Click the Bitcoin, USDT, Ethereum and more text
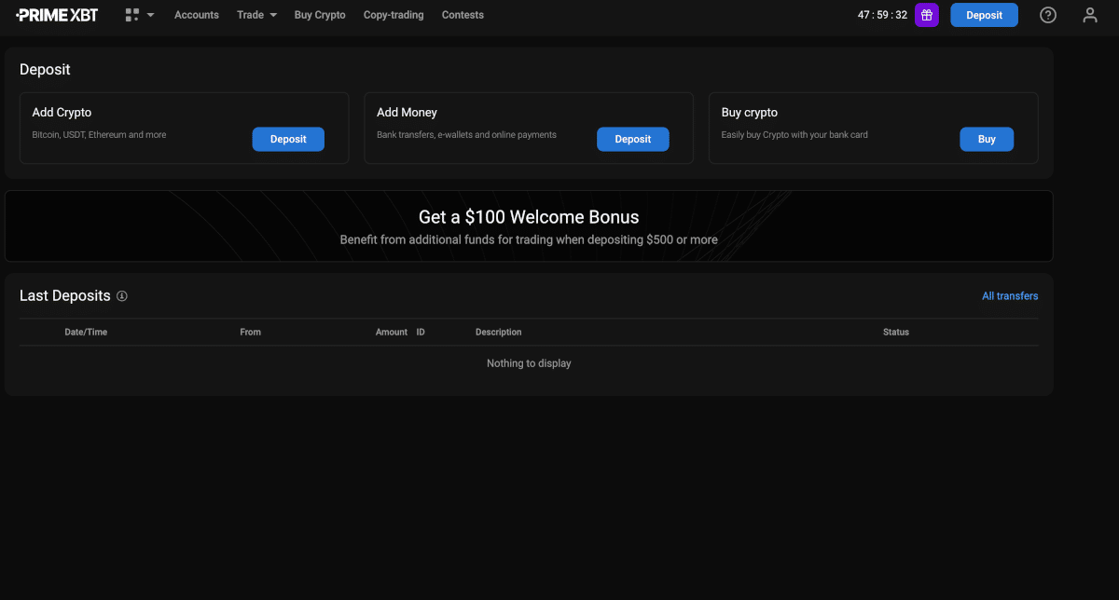The height and width of the screenshot is (600, 1119). tap(99, 135)
